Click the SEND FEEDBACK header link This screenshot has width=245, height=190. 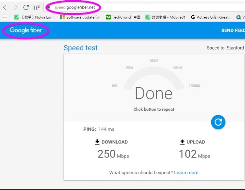[233, 31]
